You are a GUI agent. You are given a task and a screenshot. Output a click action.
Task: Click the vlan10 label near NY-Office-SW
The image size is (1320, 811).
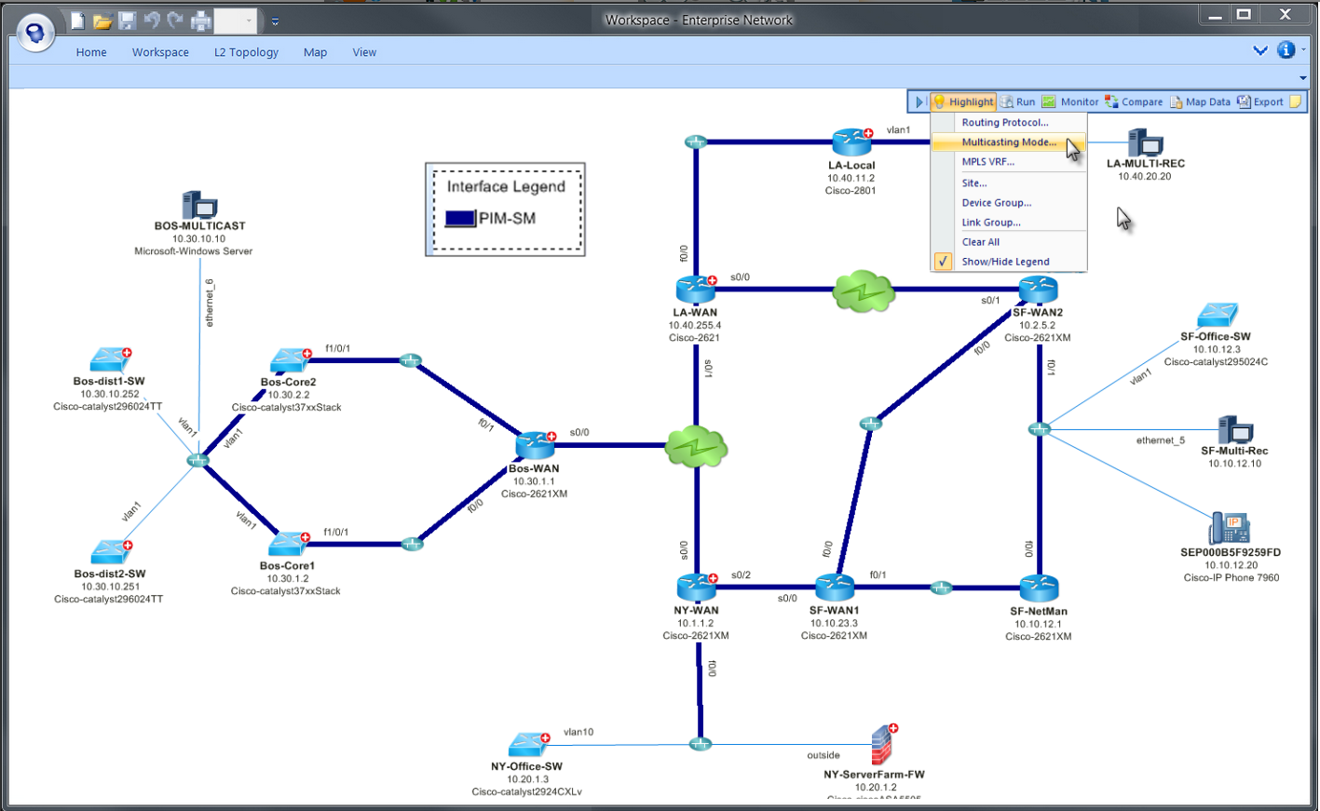(x=578, y=732)
